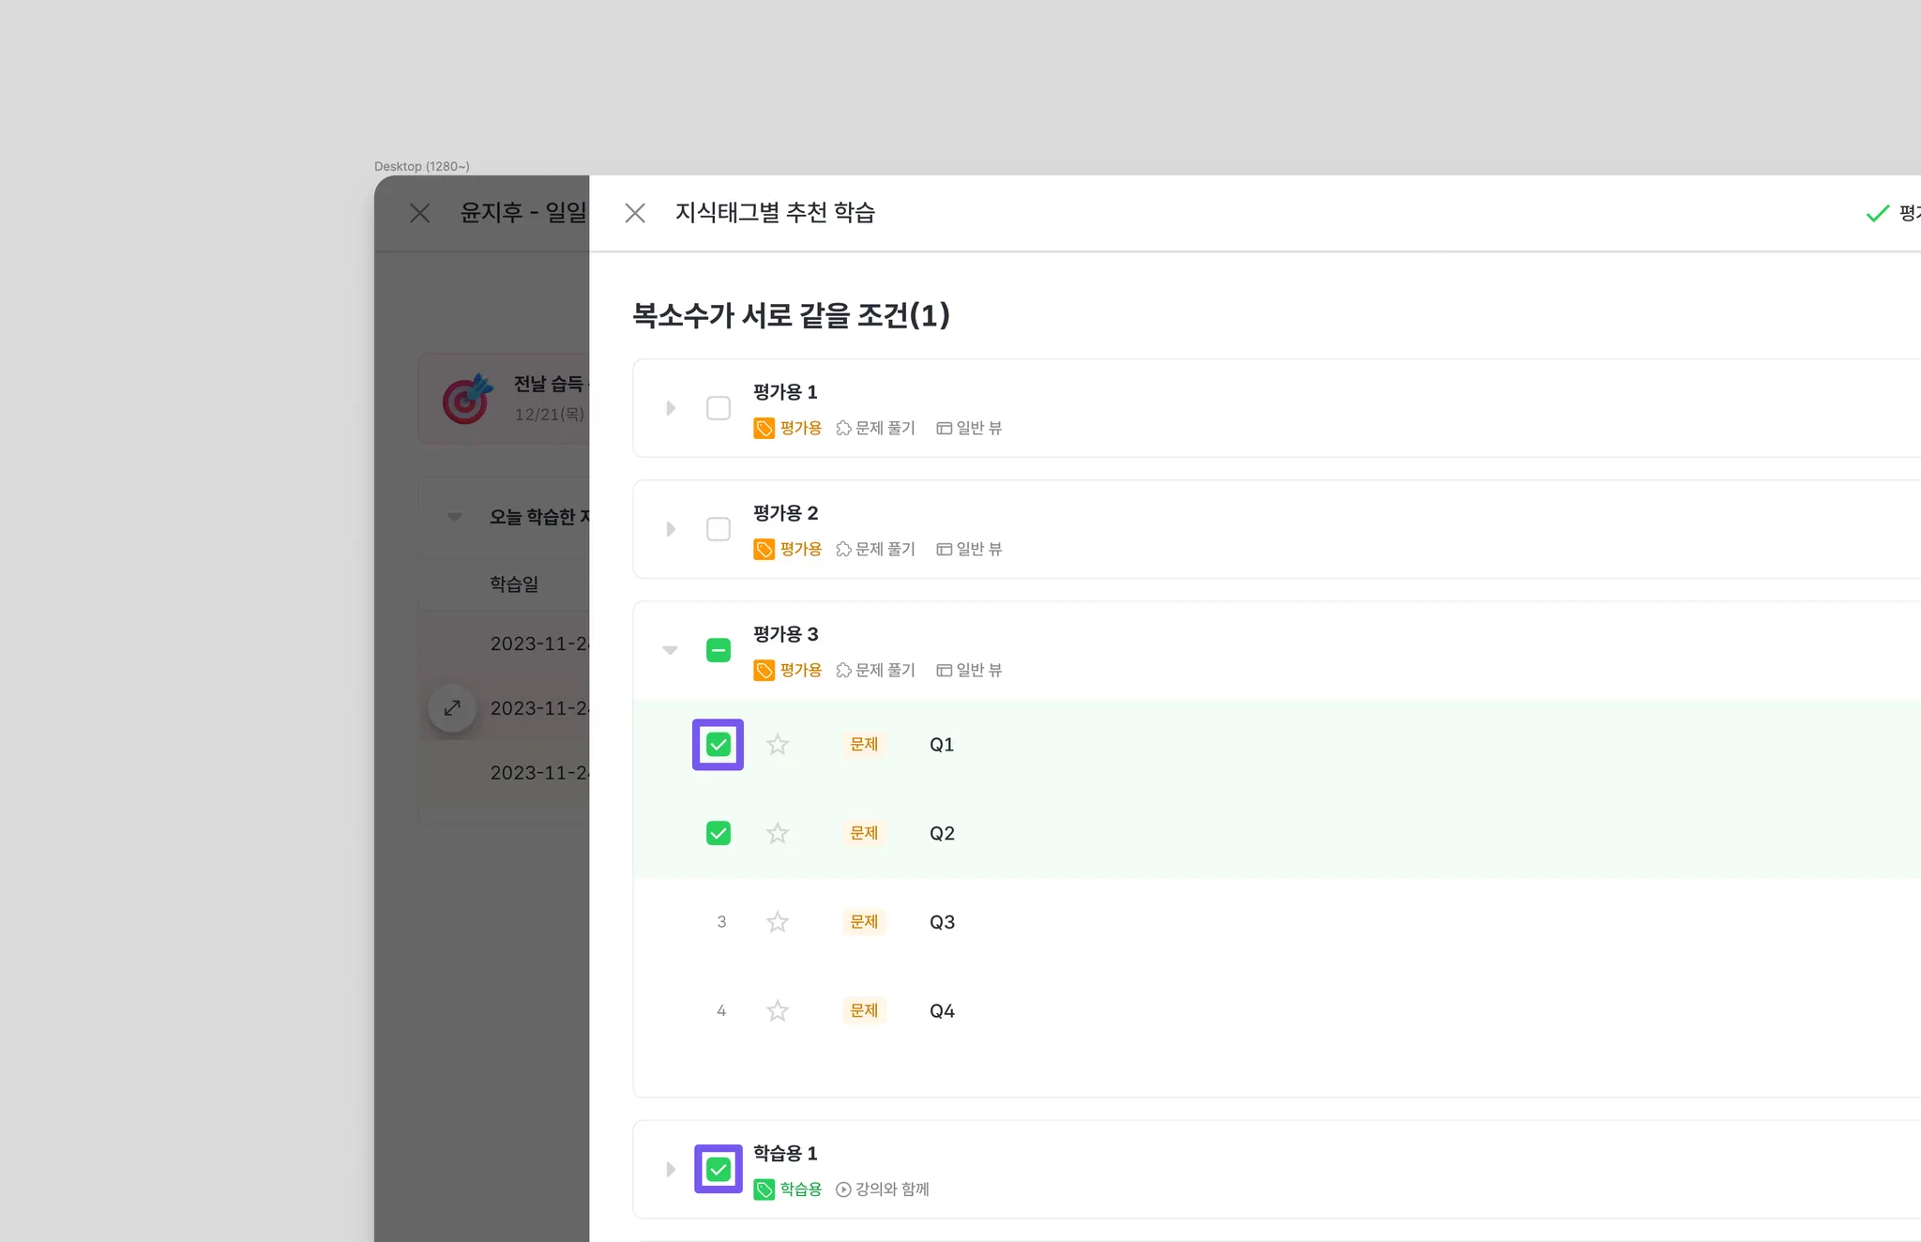1921x1242 pixels.
Task: Click the orange tag icon in 평가용 1
Action: pos(764,428)
